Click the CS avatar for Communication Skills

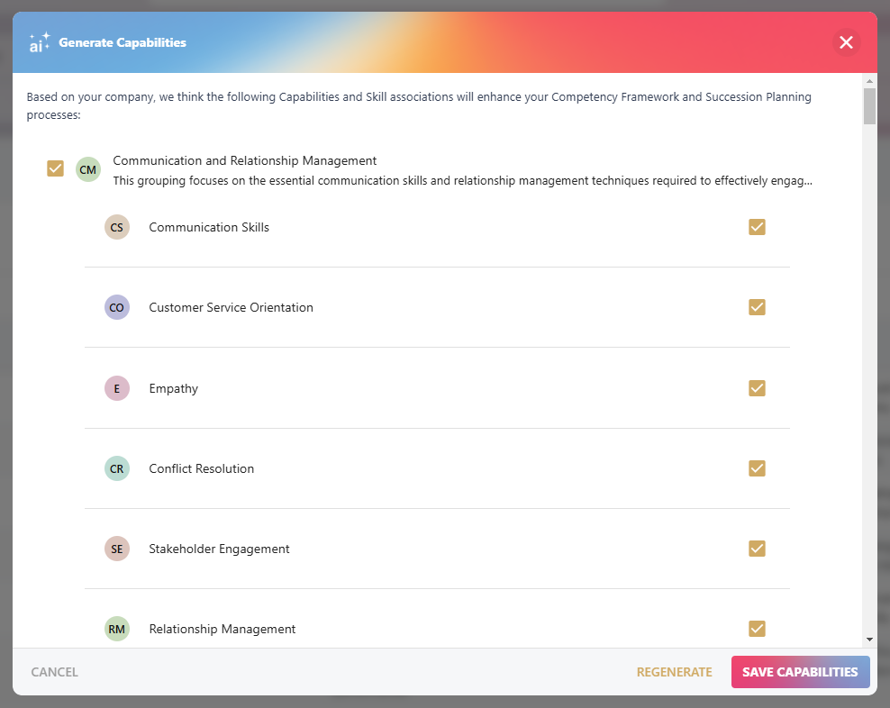pyautogui.click(x=117, y=227)
